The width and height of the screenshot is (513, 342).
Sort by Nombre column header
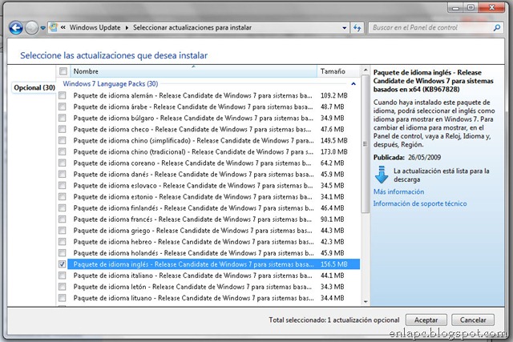click(x=193, y=71)
